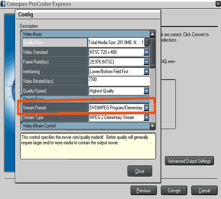Click the Close button in Config dialog

pyautogui.click(x=140, y=171)
